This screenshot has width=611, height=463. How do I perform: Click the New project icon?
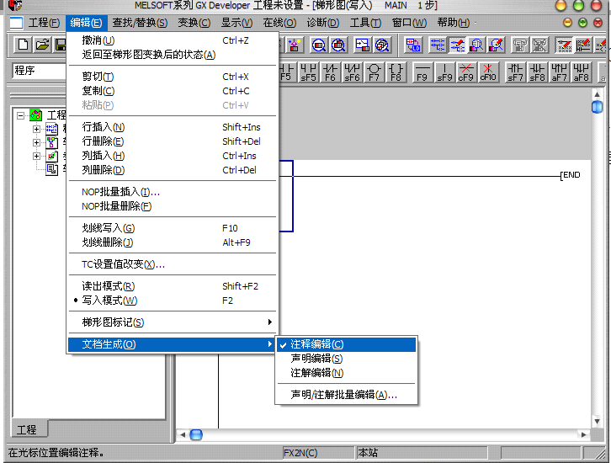point(23,45)
